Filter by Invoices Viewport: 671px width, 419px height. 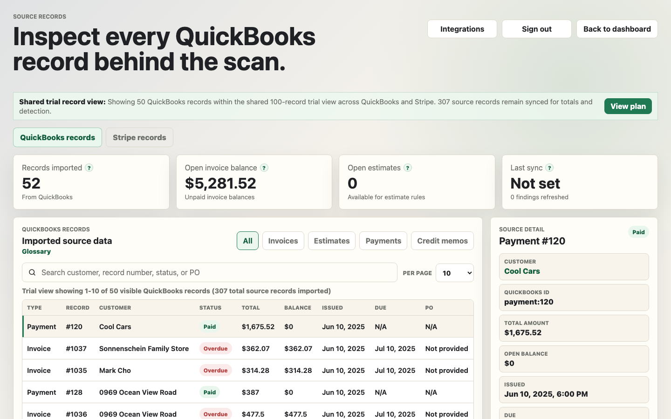[283, 241]
